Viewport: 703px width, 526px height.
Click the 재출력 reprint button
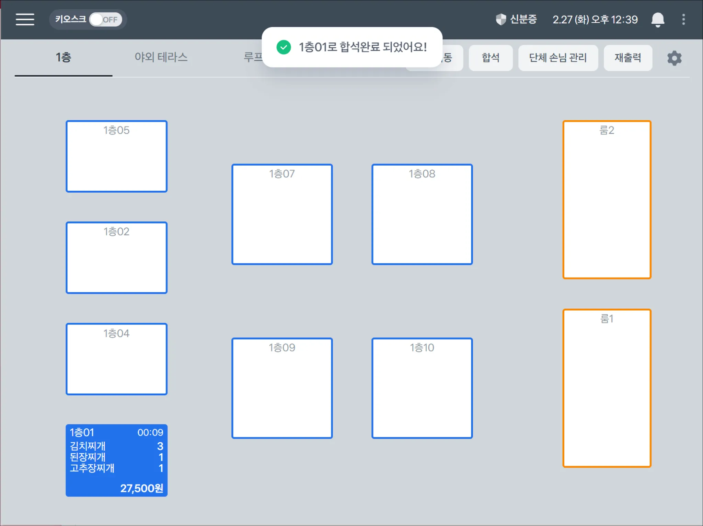click(627, 58)
